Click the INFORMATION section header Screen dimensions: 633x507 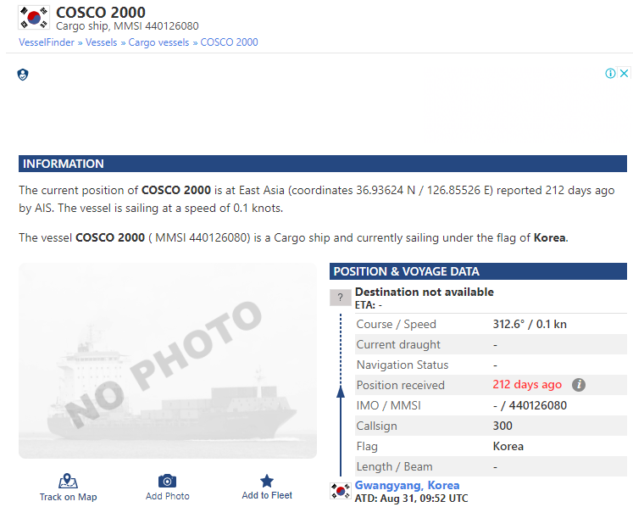point(323,164)
